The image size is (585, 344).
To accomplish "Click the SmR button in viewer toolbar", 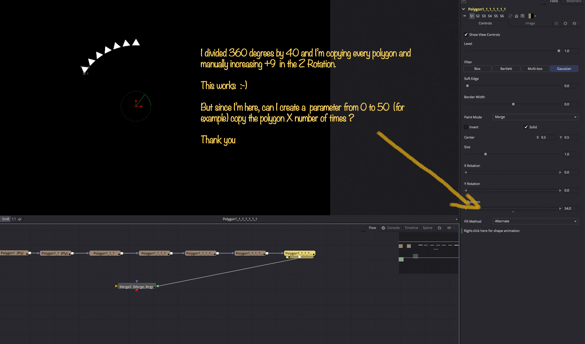I will point(6,219).
